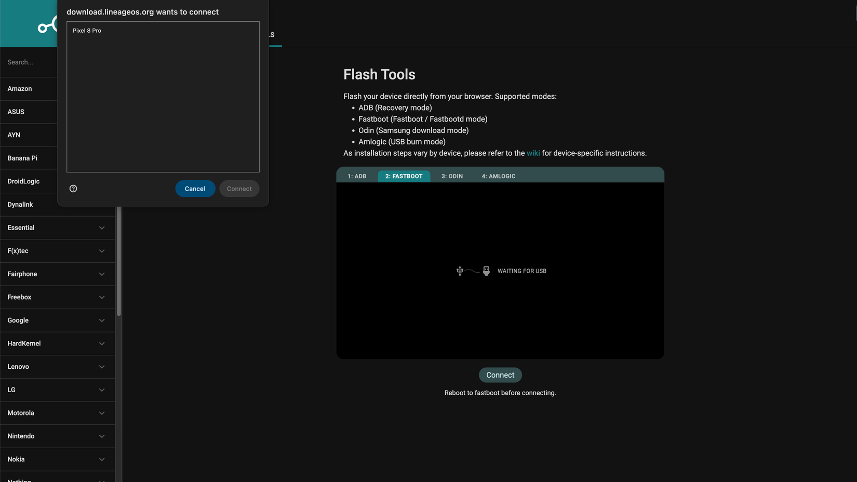Focus the Search field in the sidebar
857x482 pixels.
pyautogui.click(x=29, y=62)
